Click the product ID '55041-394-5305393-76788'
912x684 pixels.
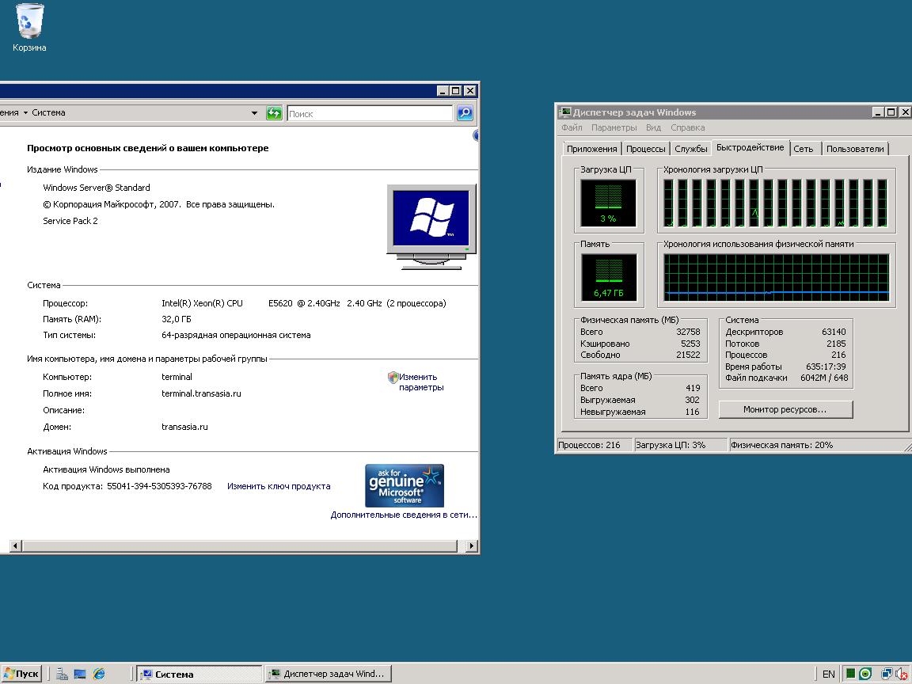pos(159,486)
